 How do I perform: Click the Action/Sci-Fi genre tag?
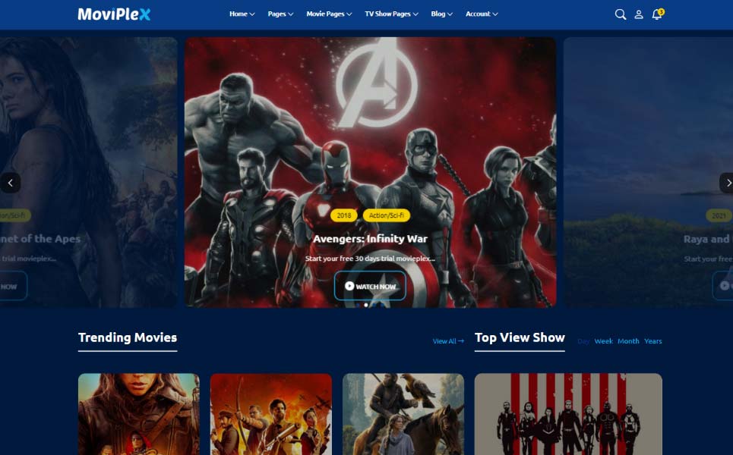(x=387, y=215)
